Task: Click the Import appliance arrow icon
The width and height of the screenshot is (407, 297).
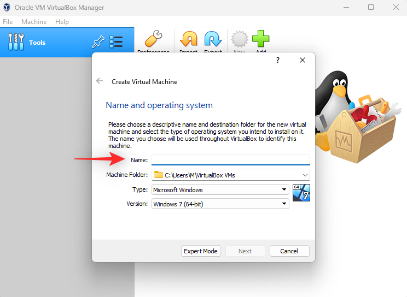Action: pos(189,39)
